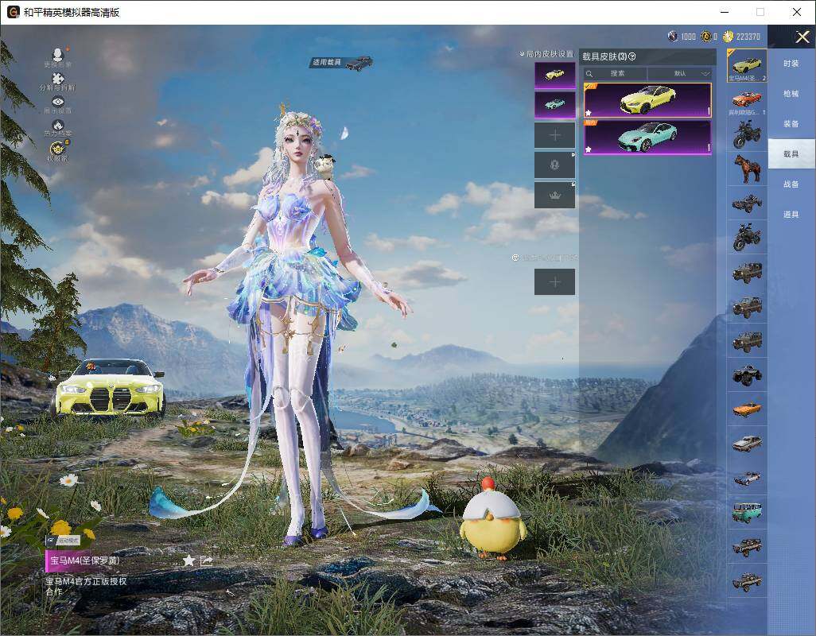
Task: Select the yellow BMW skin card
Action: pos(647,100)
